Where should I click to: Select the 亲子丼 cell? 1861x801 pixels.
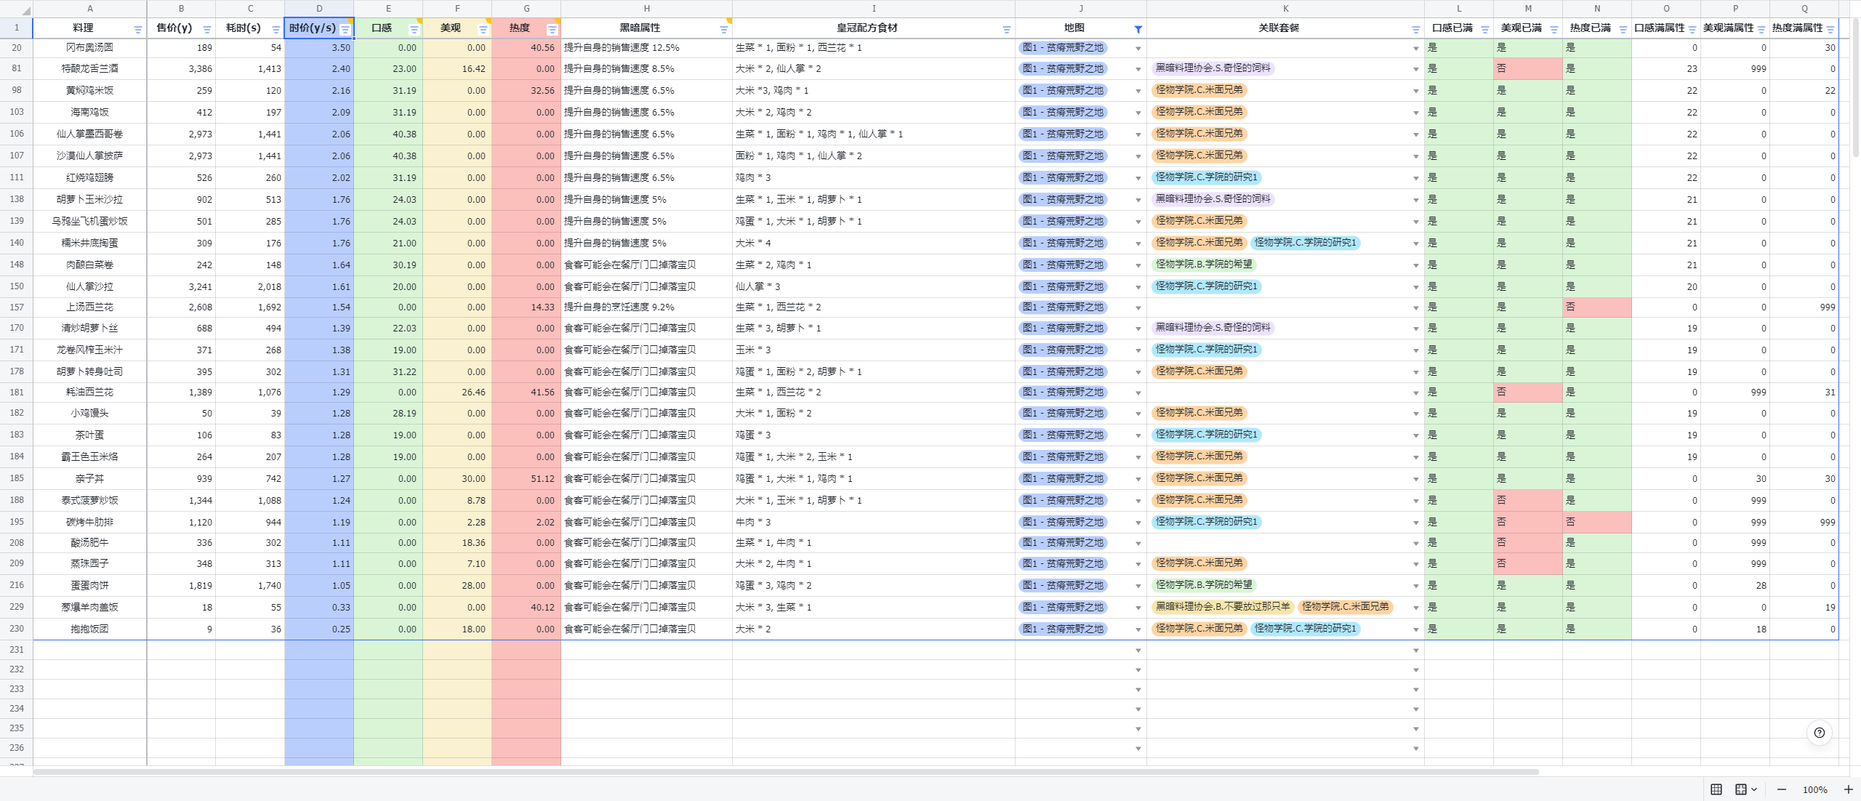(x=90, y=479)
